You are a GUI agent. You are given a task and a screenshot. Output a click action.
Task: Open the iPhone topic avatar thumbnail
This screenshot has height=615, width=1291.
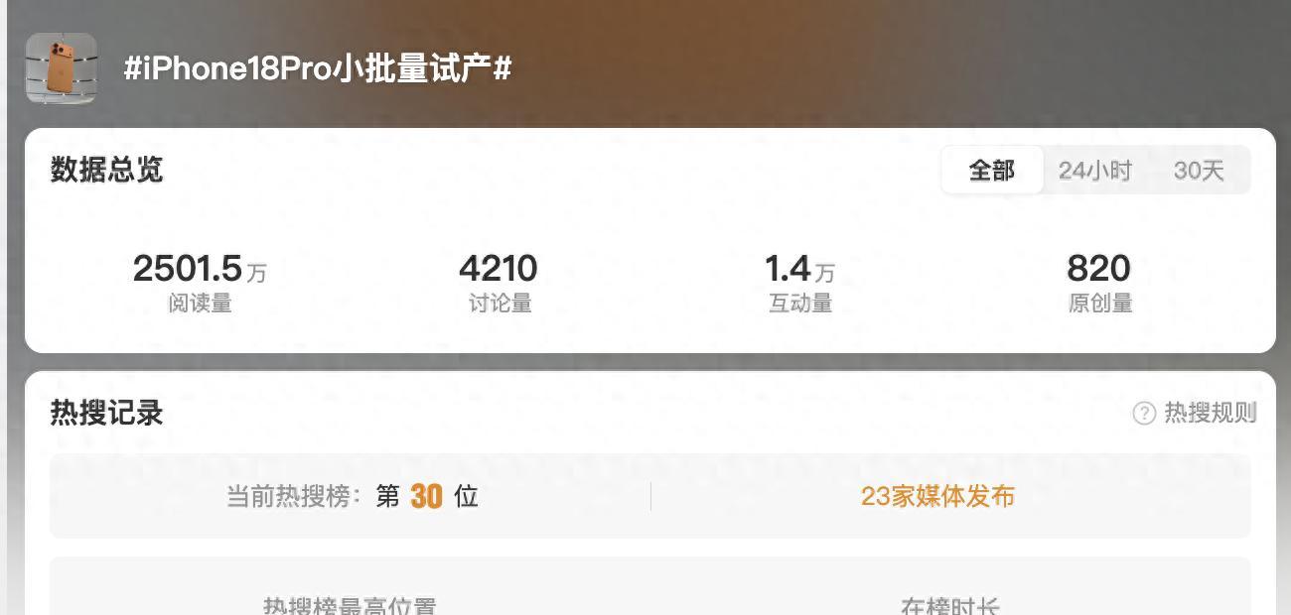click(62, 68)
